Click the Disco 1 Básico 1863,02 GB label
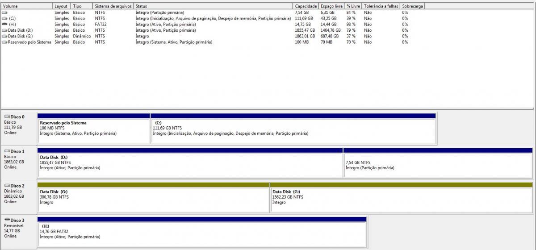 coord(14,159)
